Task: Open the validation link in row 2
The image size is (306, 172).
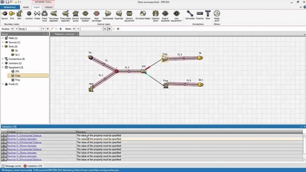Action: [22, 139]
